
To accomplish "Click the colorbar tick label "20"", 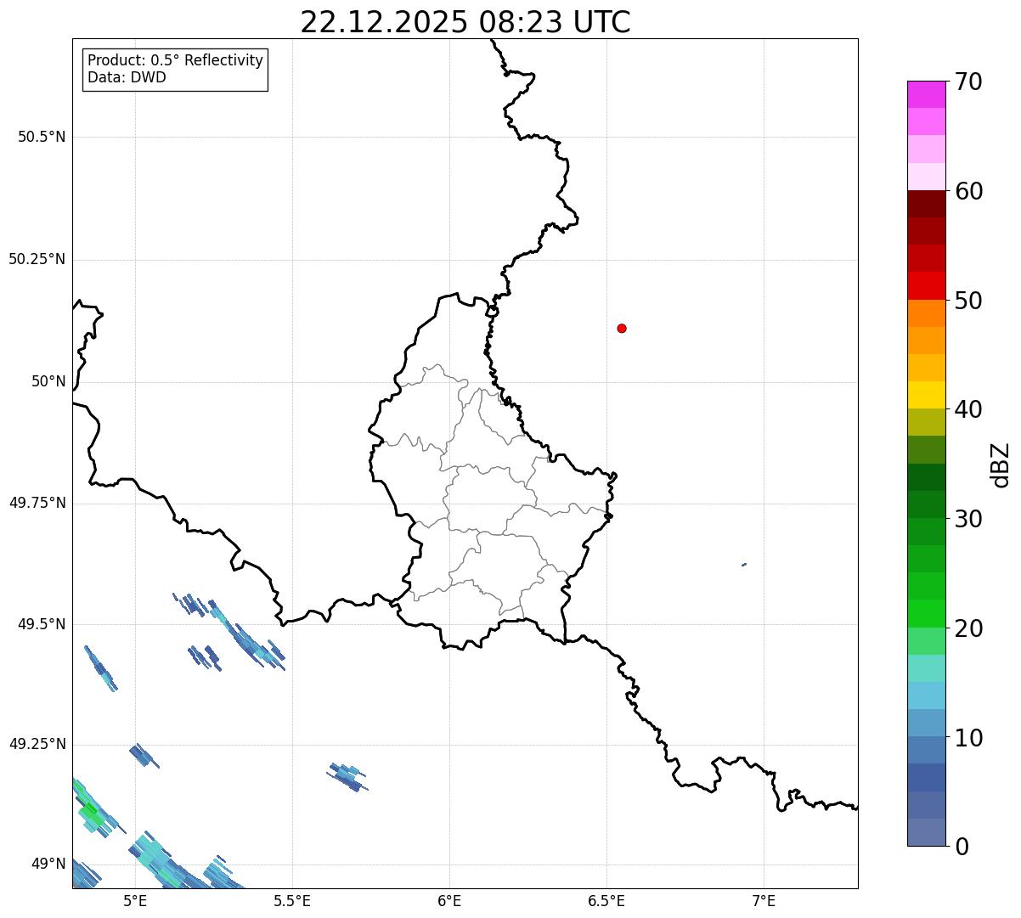I will [968, 628].
